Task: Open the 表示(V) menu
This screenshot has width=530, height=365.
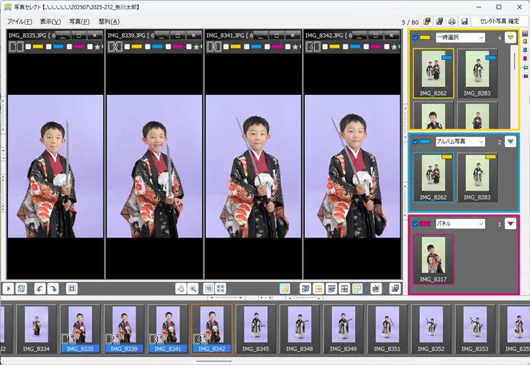Action: click(50, 21)
